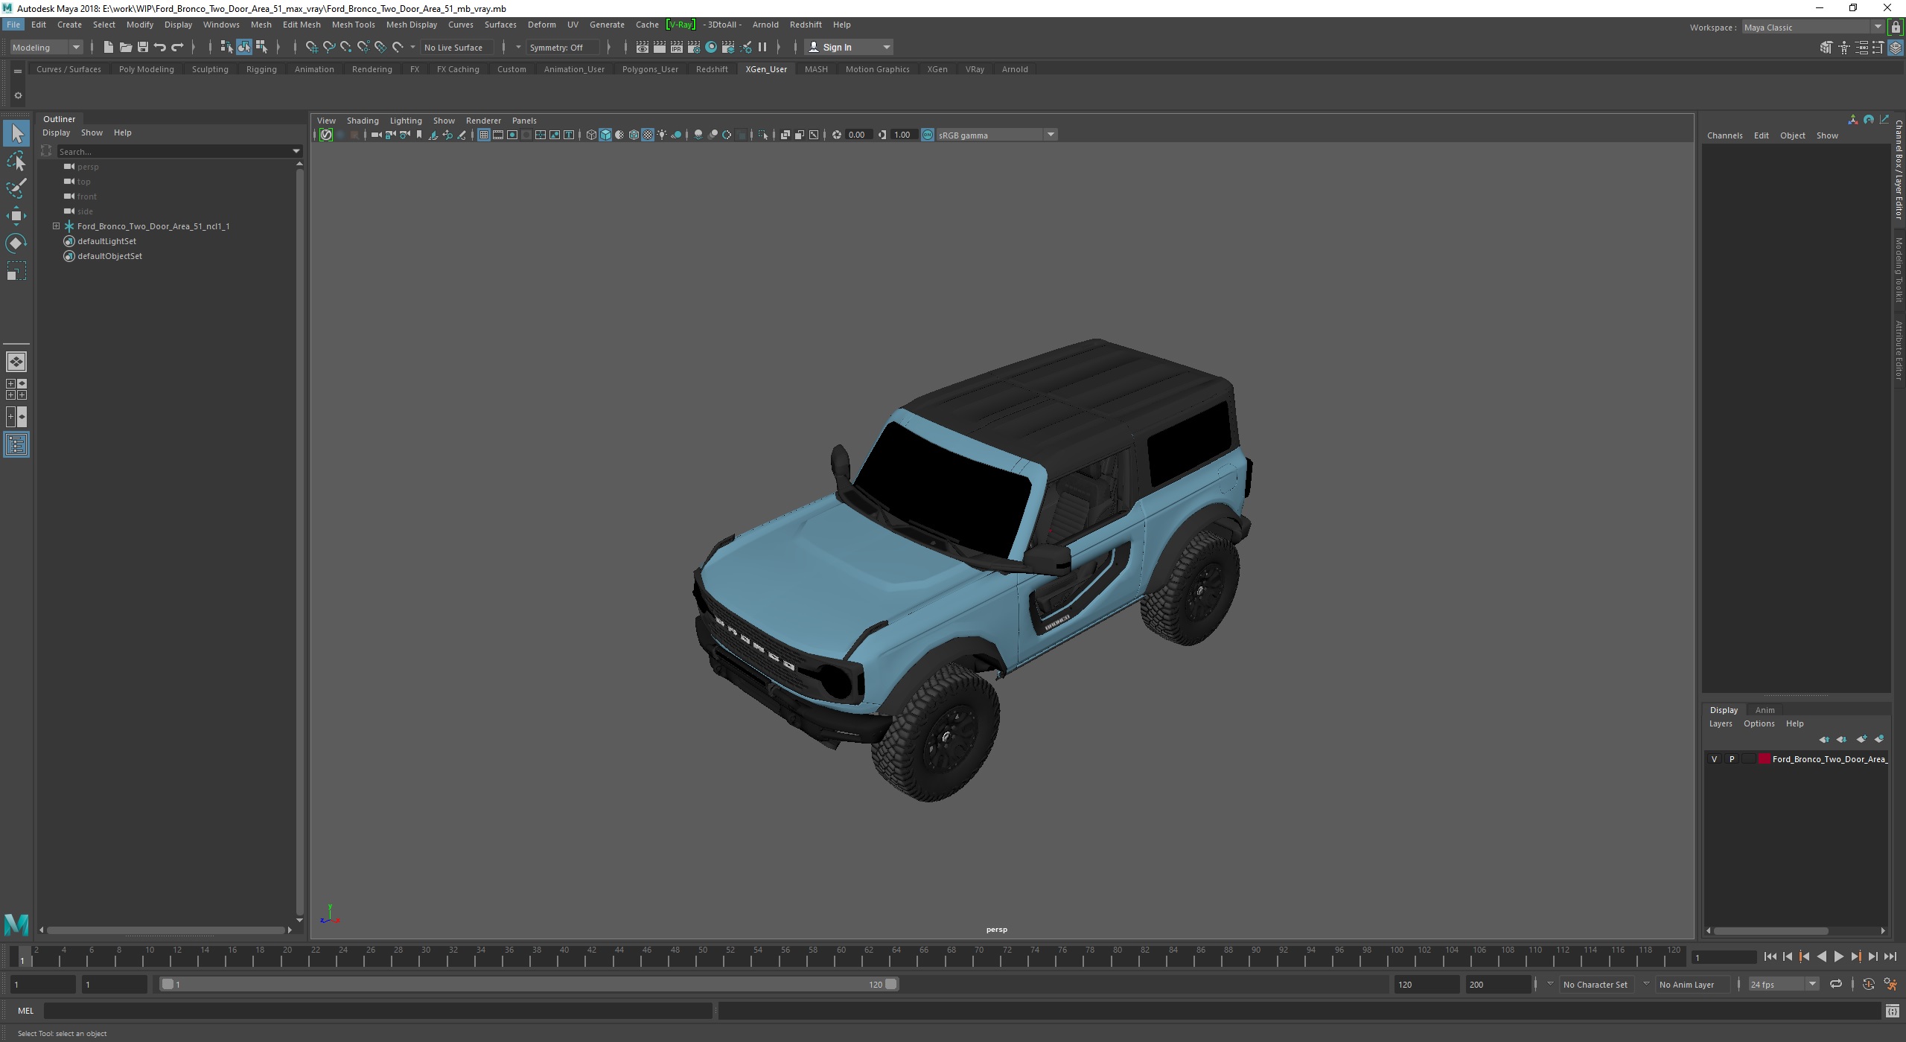Save the scene with floppy icon

142,48
